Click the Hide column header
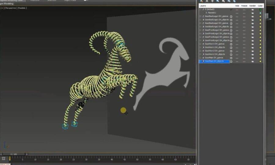275x165 pixels. click(237, 6)
